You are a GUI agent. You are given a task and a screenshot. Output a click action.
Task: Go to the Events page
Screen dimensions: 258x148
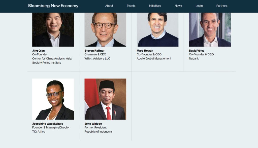131,6
